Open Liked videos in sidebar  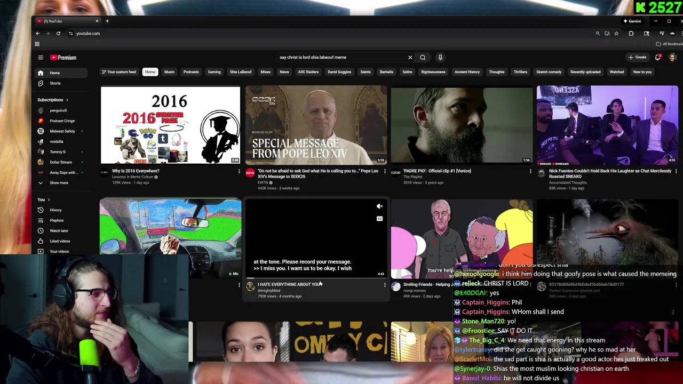pyautogui.click(x=60, y=241)
